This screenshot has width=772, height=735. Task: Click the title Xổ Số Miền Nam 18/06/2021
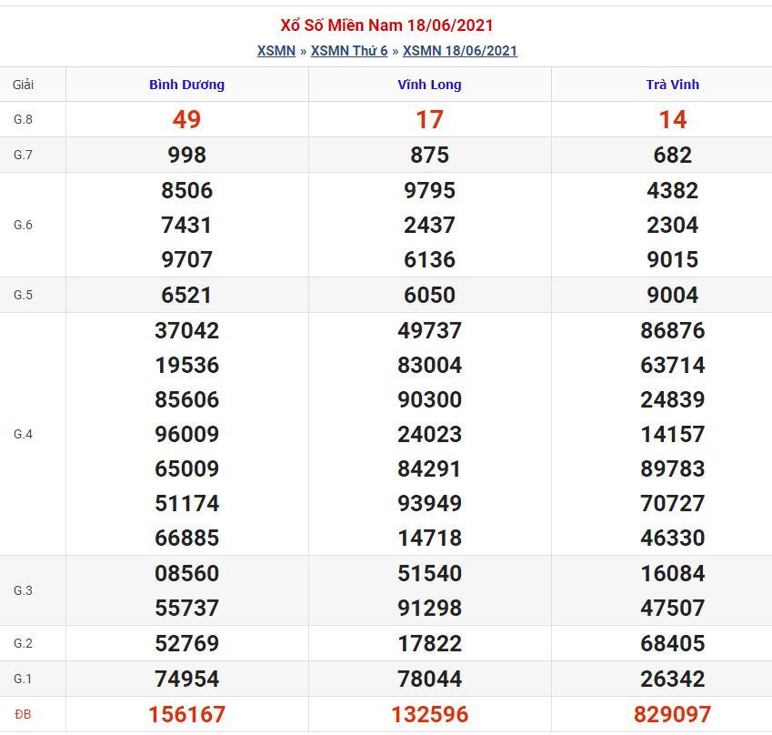tap(386, 25)
